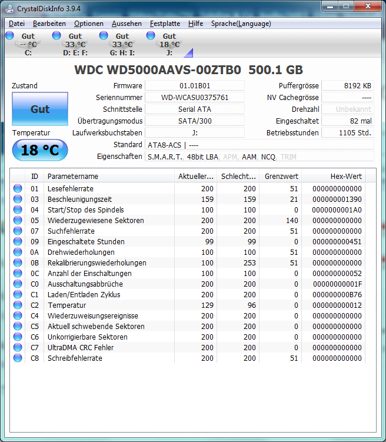Click status orb for Suchfehlerrate row
The height and width of the screenshot is (442, 386).
pyautogui.click(x=18, y=231)
